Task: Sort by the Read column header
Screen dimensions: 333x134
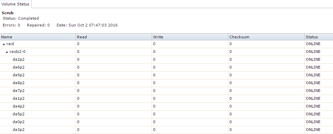Action: coord(114,37)
